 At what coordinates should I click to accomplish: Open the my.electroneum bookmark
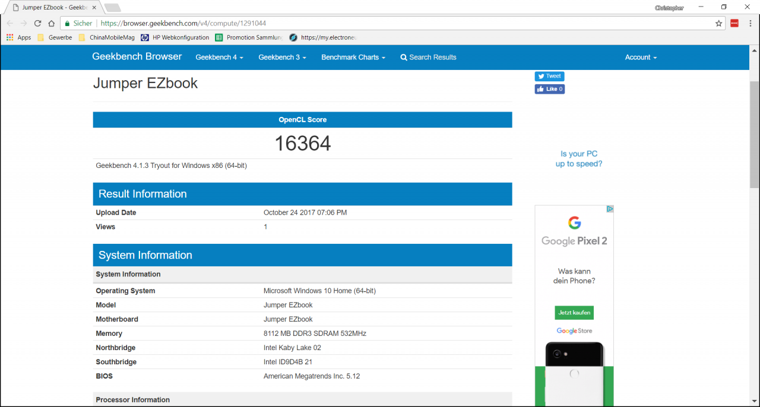(323, 37)
